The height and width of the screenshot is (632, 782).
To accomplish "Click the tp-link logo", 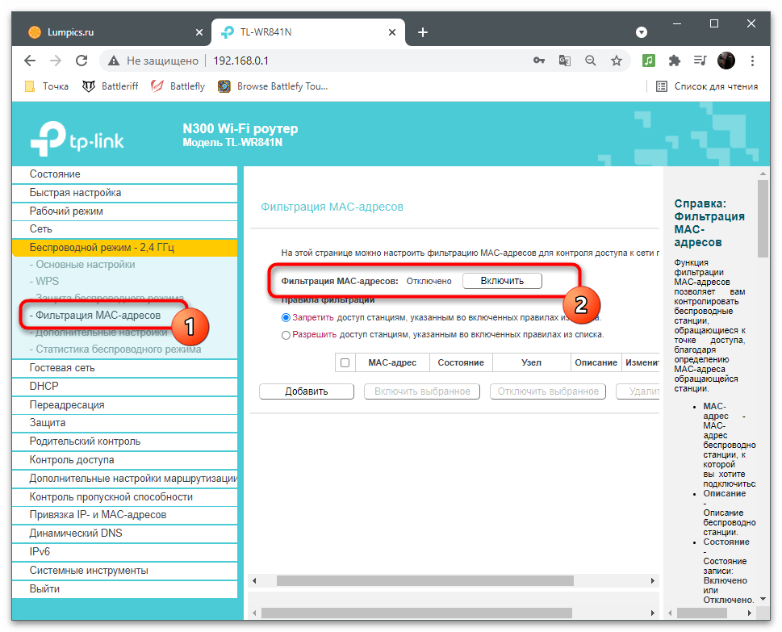I will coord(77,139).
